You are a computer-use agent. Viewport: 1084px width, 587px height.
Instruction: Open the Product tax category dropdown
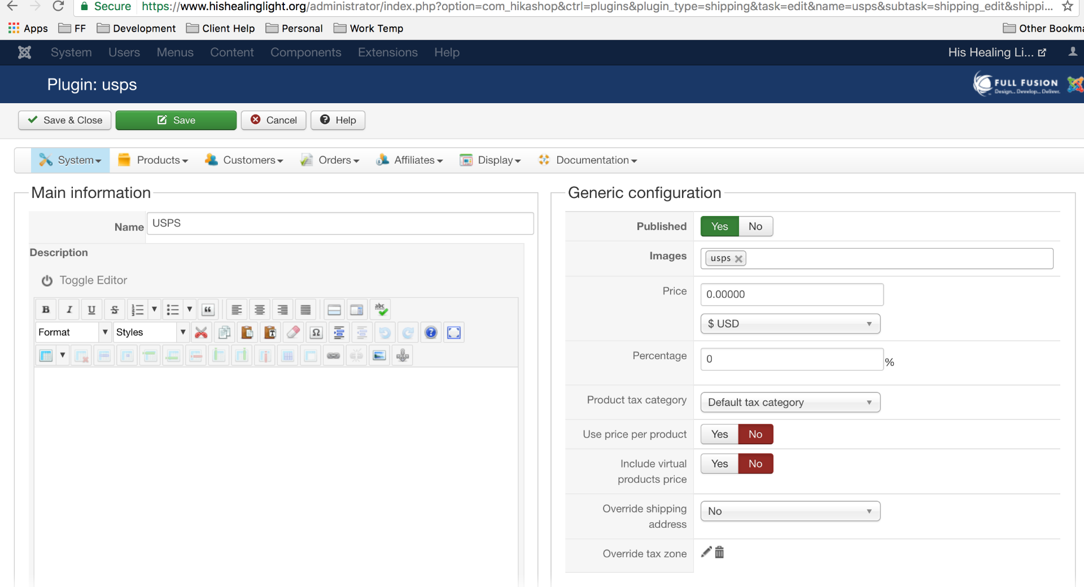coord(790,403)
